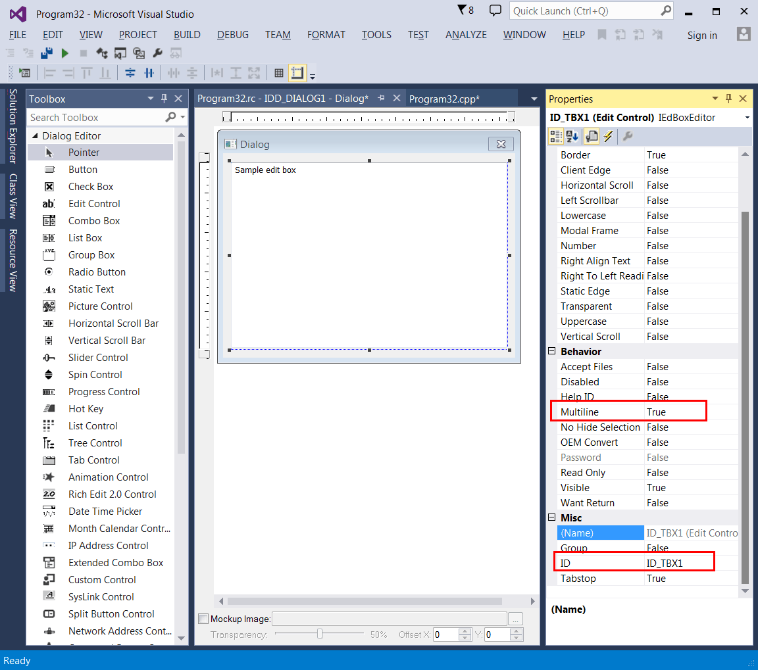The width and height of the screenshot is (758, 670).
Task: Select the Static Text tool in Toolbox
Action: 100,289
